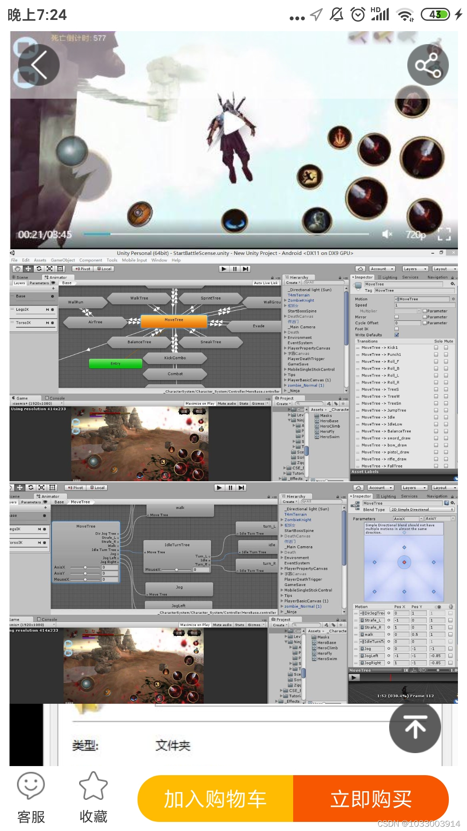Open the AxisY parameter dropdown in Inspector
This screenshot has height=831, width=467.
click(x=440, y=519)
